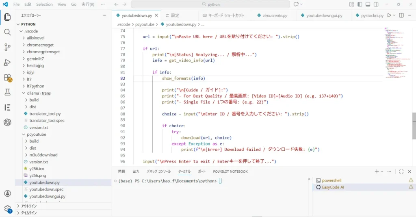Click the command center search box
The image size is (416, 217).
pos(210,4)
